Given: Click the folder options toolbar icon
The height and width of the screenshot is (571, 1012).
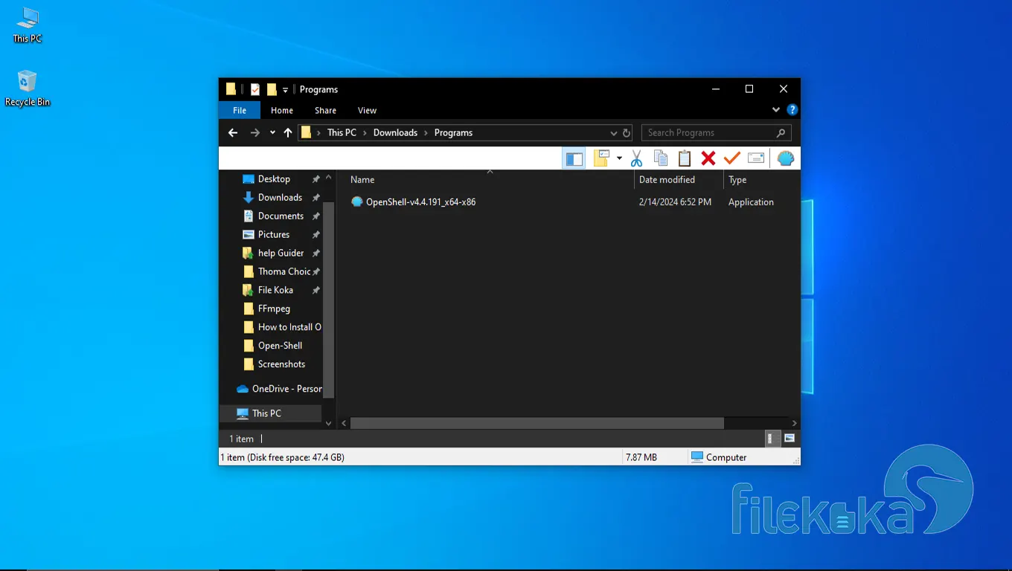Looking at the screenshot, I should click(601, 158).
